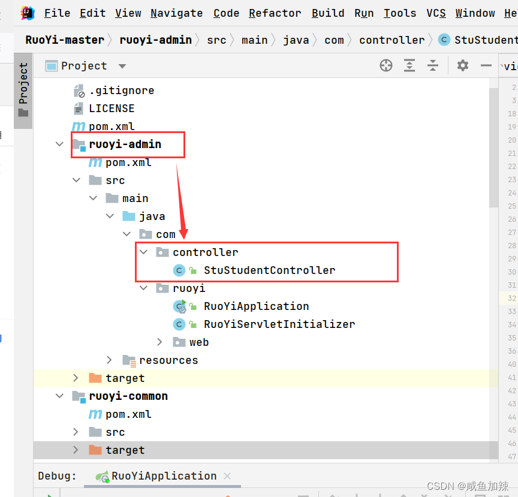The image size is (518, 497).
Task: Click the class icon in breadcrumb StuStudent
Action: (x=444, y=40)
